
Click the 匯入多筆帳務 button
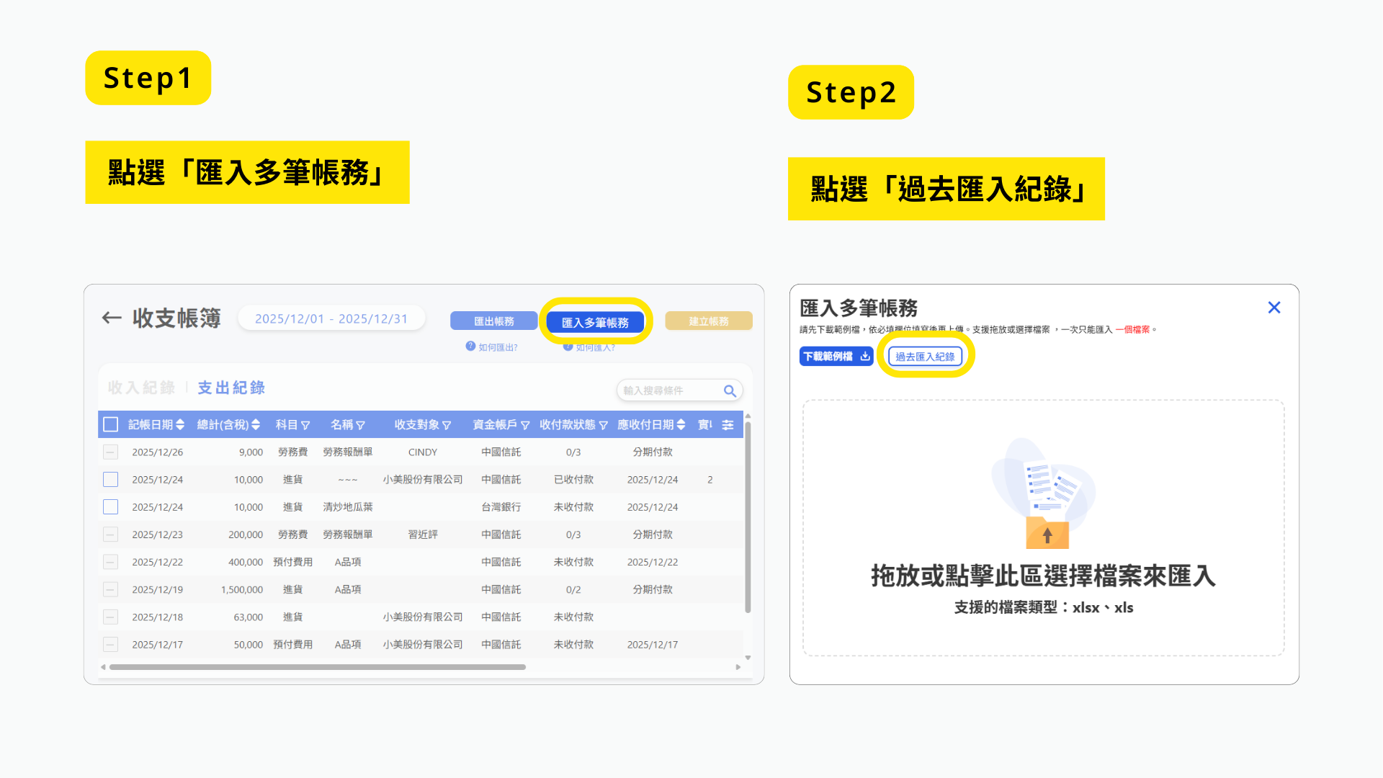[595, 322]
